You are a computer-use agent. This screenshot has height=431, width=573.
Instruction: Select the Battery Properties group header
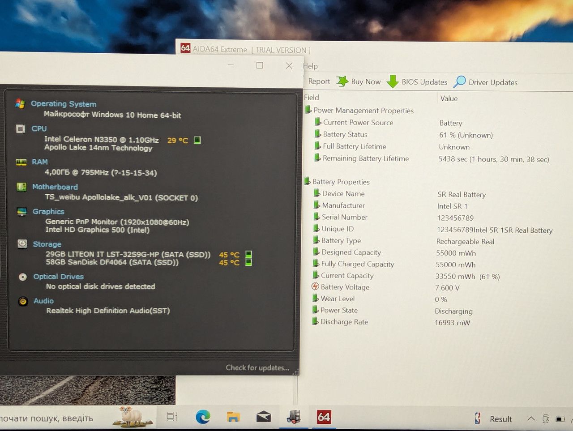(341, 182)
